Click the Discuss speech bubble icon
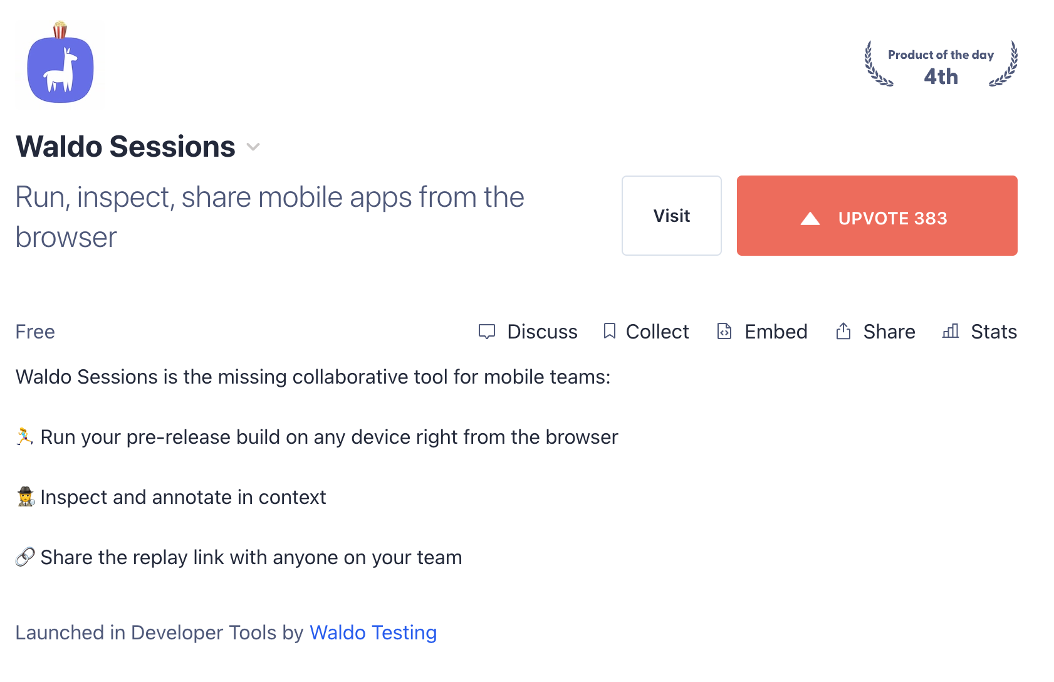Viewport: 1054px width, 682px height. coord(487,332)
